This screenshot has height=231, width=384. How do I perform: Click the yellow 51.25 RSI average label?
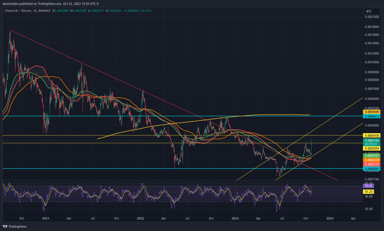[x=368, y=192]
